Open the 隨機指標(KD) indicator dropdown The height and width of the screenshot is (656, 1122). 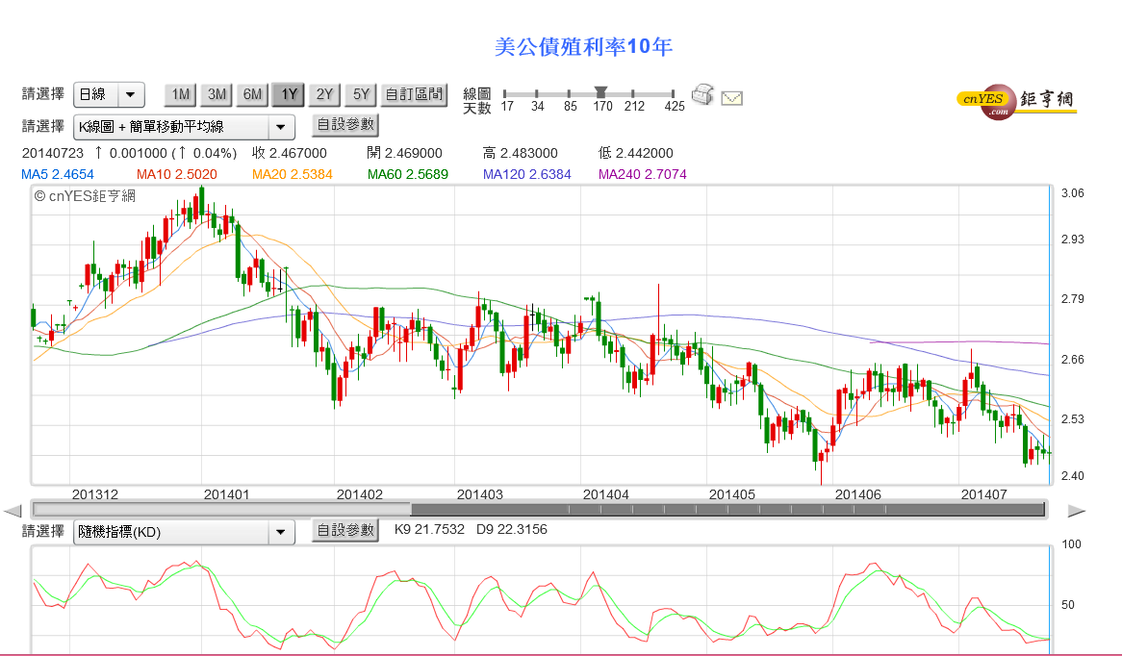(184, 532)
